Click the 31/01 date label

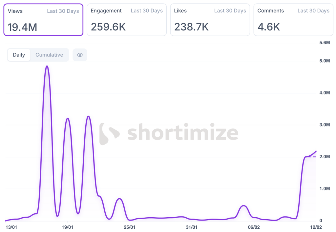click(192, 227)
